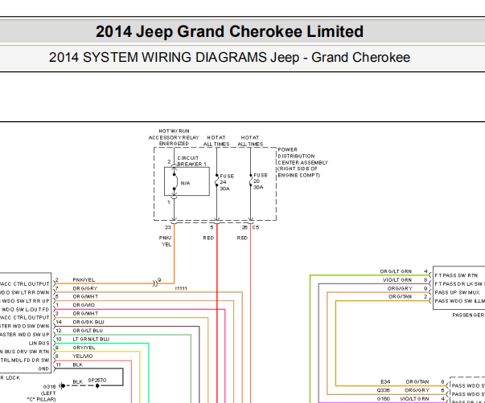
Task: Click the "I1111" connector label
Action: click(181, 288)
